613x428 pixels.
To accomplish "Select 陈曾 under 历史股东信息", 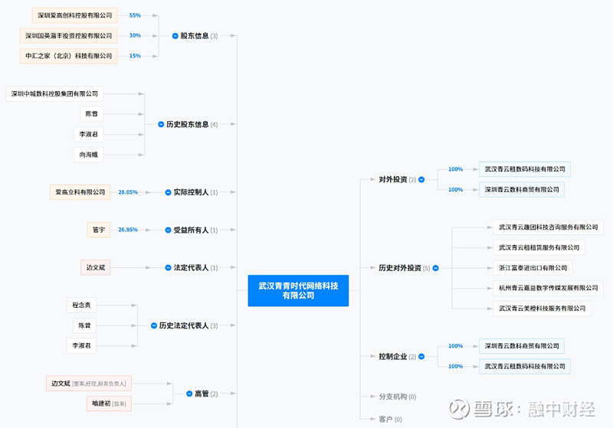I will [x=91, y=113].
